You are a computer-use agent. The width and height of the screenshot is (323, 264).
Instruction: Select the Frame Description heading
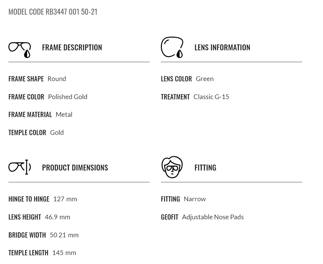72,48
